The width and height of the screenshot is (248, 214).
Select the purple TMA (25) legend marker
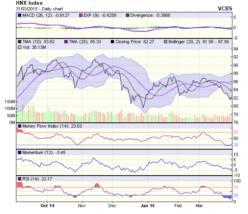66,41
